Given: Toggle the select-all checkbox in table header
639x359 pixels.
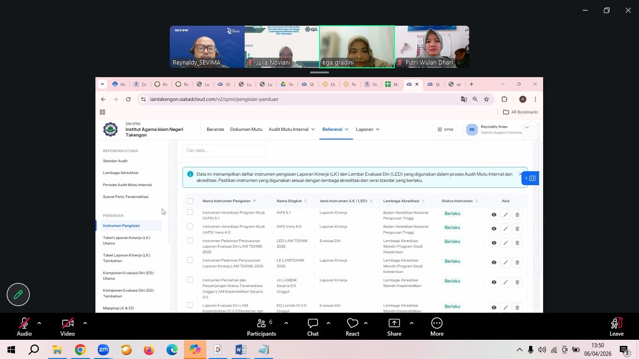Looking at the screenshot, I should point(190,201).
